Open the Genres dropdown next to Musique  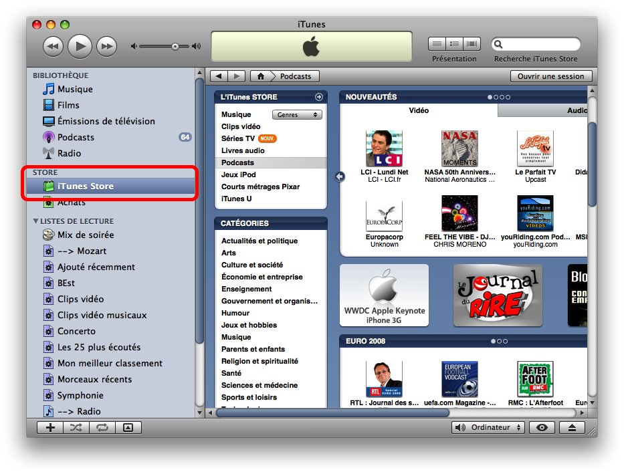297,114
